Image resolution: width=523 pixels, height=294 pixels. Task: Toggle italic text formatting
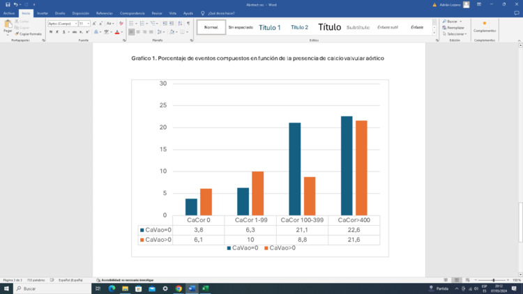coord(58,31)
